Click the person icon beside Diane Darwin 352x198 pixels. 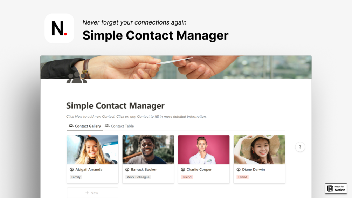click(x=239, y=170)
